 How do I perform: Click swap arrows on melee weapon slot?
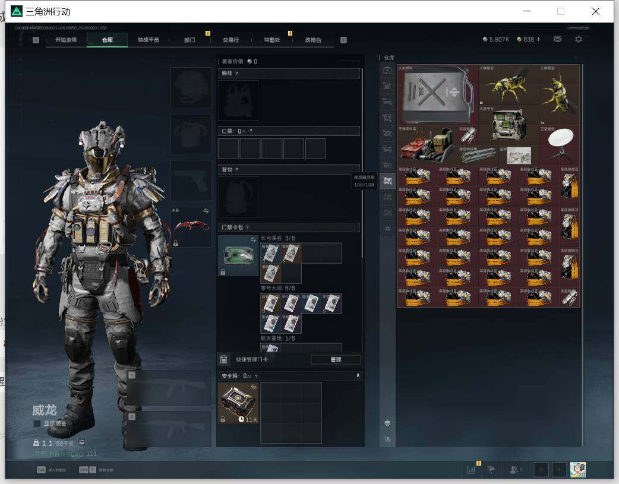click(206, 211)
